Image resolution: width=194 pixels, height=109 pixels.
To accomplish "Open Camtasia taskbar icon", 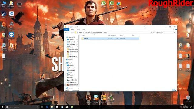I will pos(67,107).
